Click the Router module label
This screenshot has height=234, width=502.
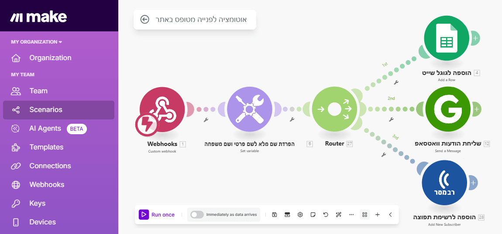[334, 143]
